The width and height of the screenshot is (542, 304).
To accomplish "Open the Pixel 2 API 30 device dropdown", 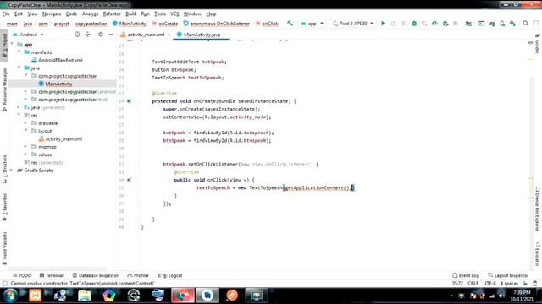I will (353, 24).
